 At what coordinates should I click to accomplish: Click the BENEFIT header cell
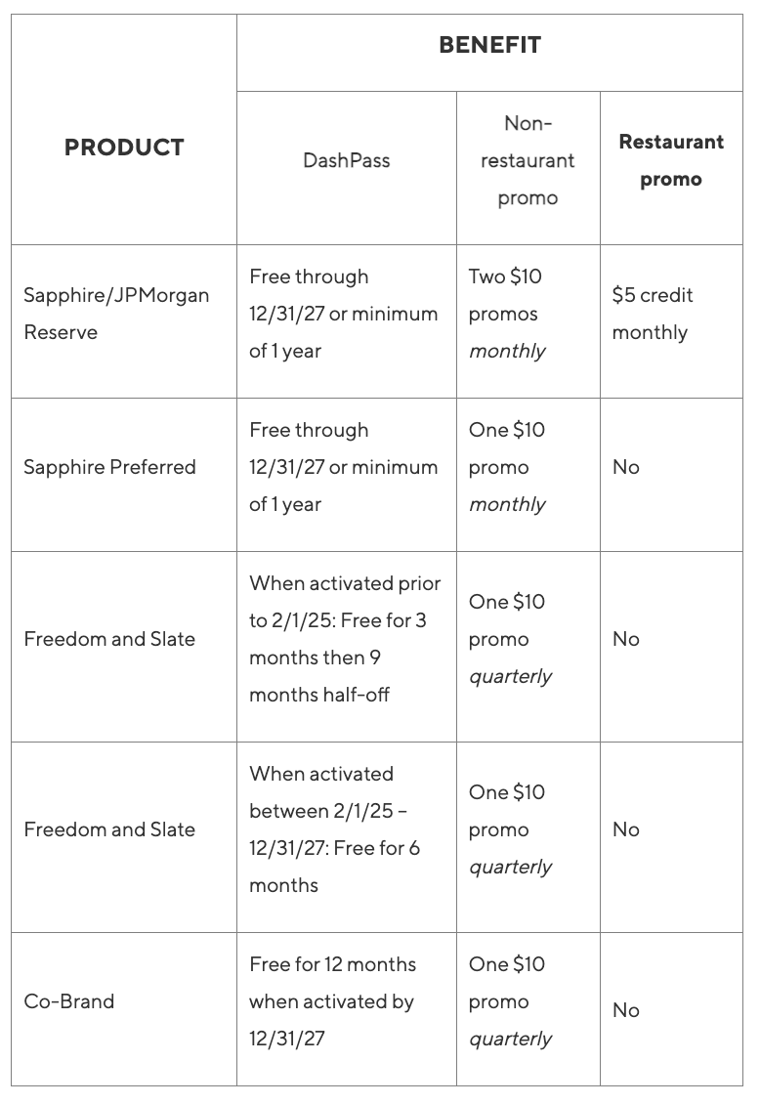489,45
